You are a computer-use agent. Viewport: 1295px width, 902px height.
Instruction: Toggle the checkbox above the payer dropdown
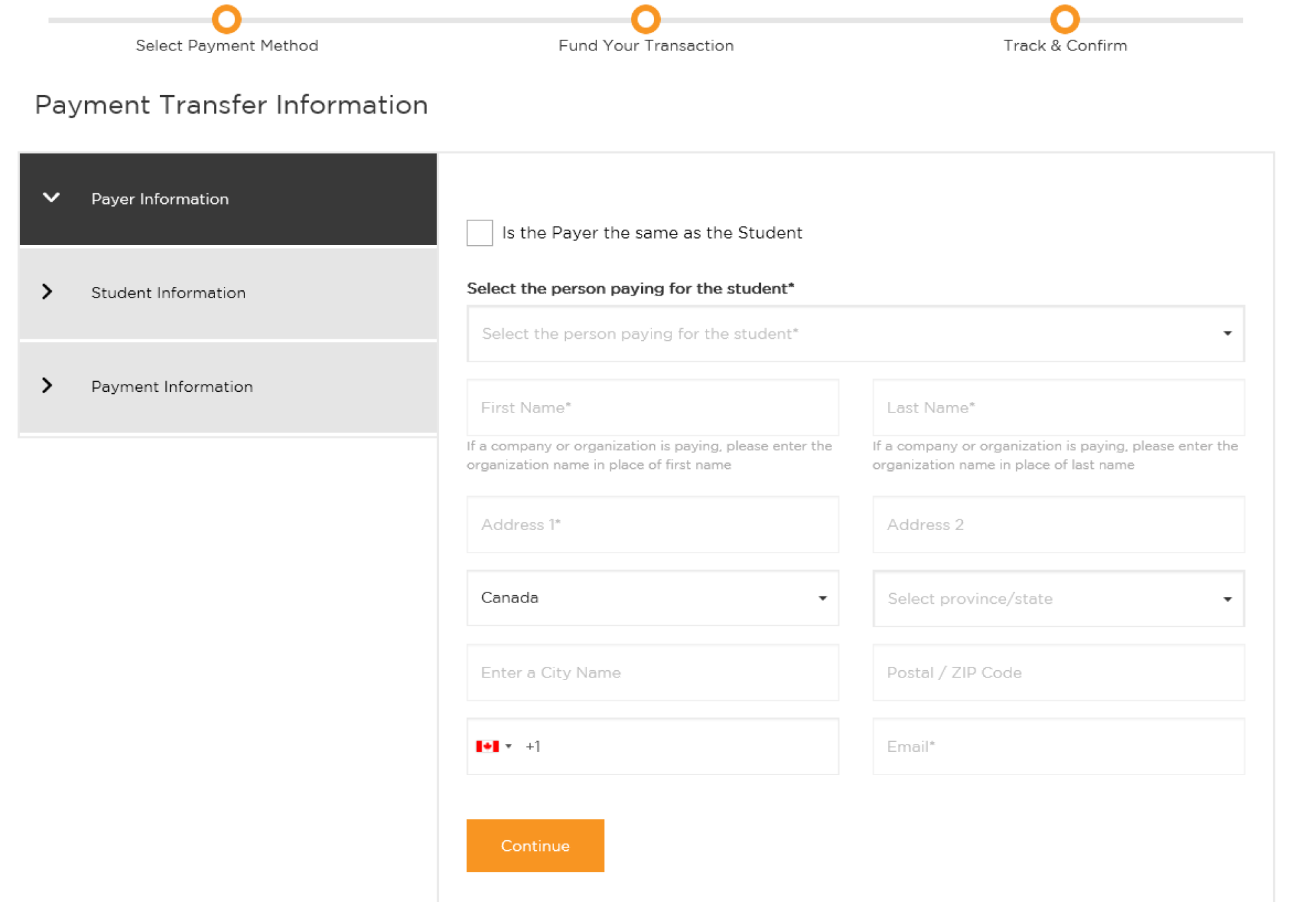click(479, 233)
